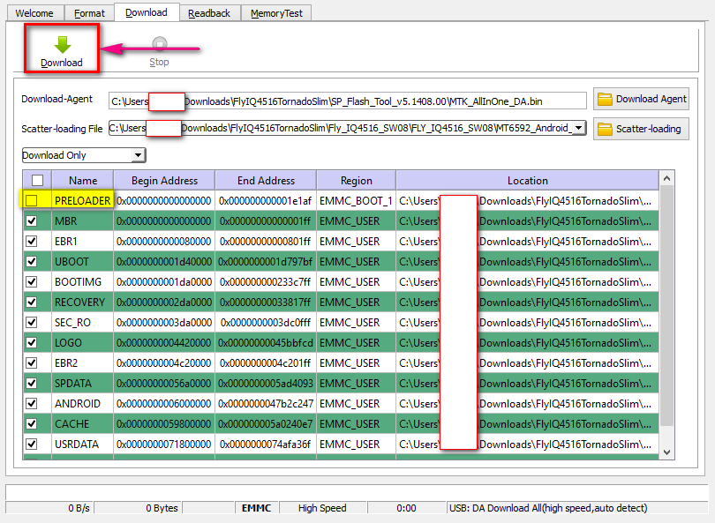715x523 pixels.
Task: Toggle the select-all checkbox in table header
Action: [x=37, y=180]
